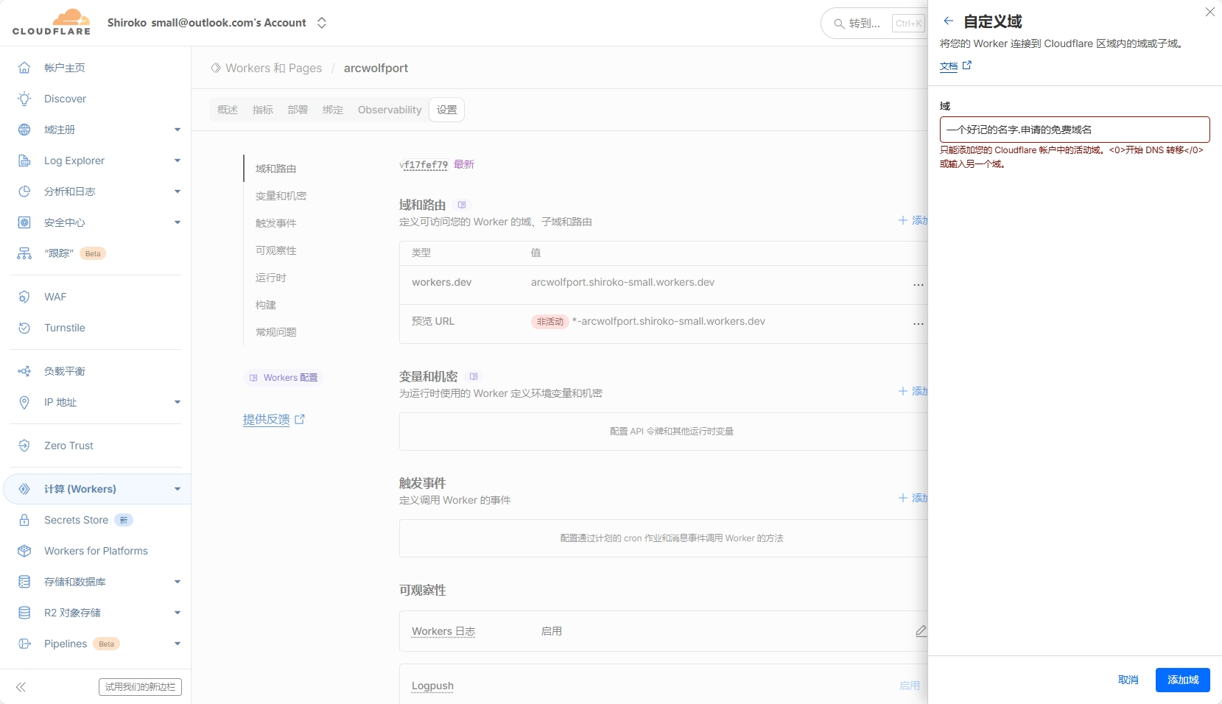The height and width of the screenshot is (704, 1222).
Task: Click the docs icon beside 变量和机密 heading
Action: pyautogui.click(x=474, y=376)
